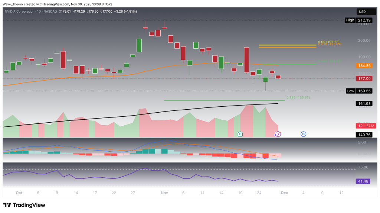Select the red 177.00 current price label

364,78
